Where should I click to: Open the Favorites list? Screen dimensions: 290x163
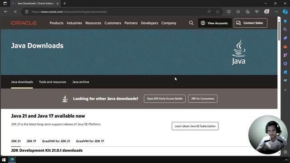click(x=238, y=12)
